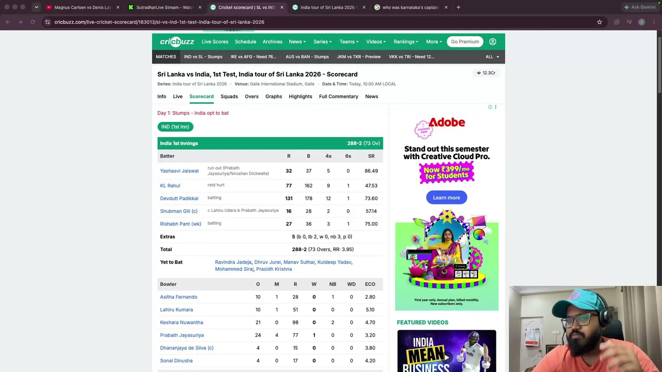Expand the More dropdown menu
Image resolution: width=662 pixels, height=372 pixels.
434,42
